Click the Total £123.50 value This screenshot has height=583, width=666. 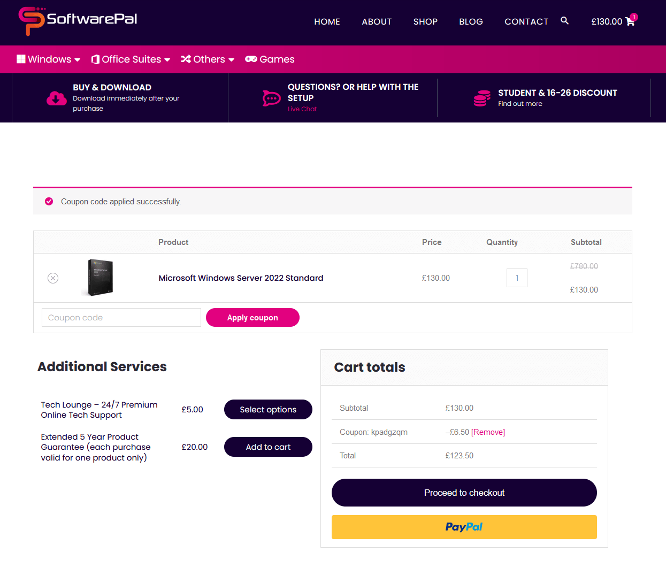point(460,456)
